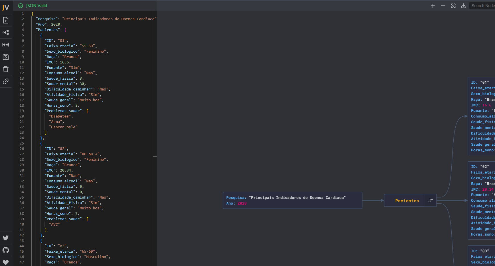Clear the JSON using the trash icon
Image resolution: width=495 pixels, height=266 pixels.
tap(6, 69)
